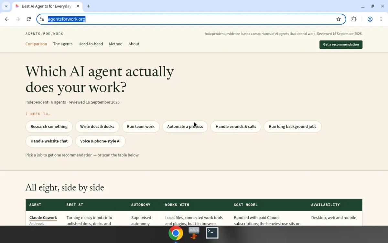Image resolution: width=388 pixels, height=243 pixels.
Task: Choose Handle errands & calls pill
Action: 236,127
